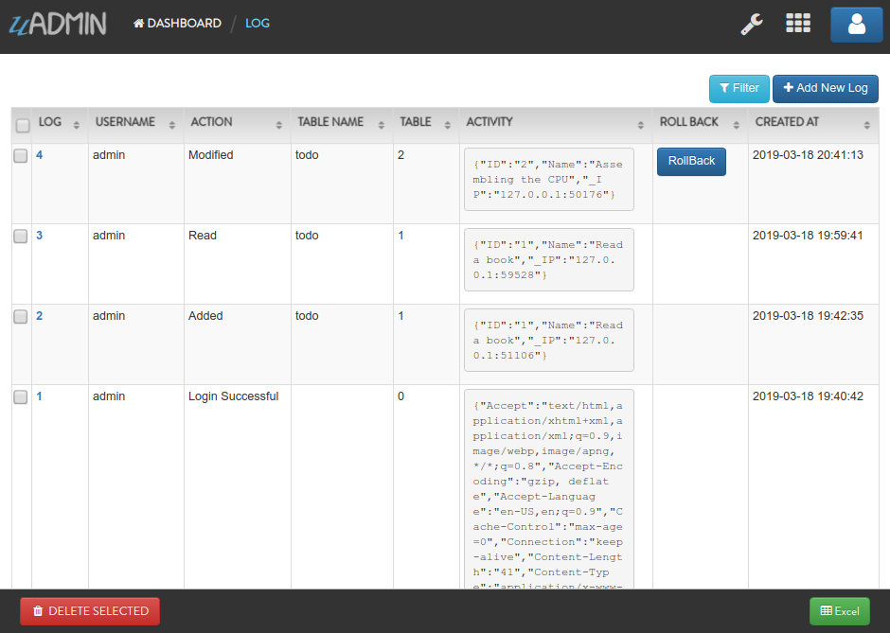Toggle the select-all checkbox in header
Screen dimensions: 890x633
coord(23,125)
